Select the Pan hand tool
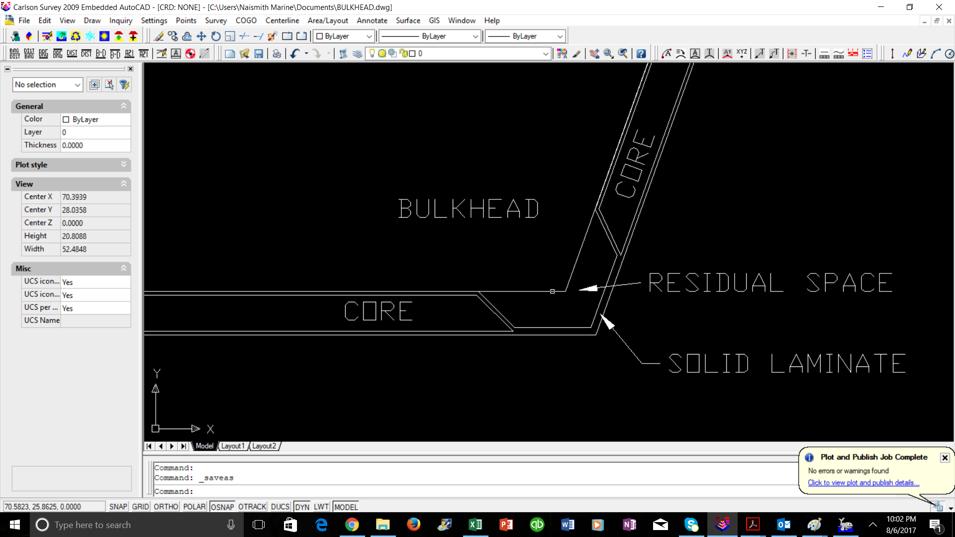 [x=594, y=54]
